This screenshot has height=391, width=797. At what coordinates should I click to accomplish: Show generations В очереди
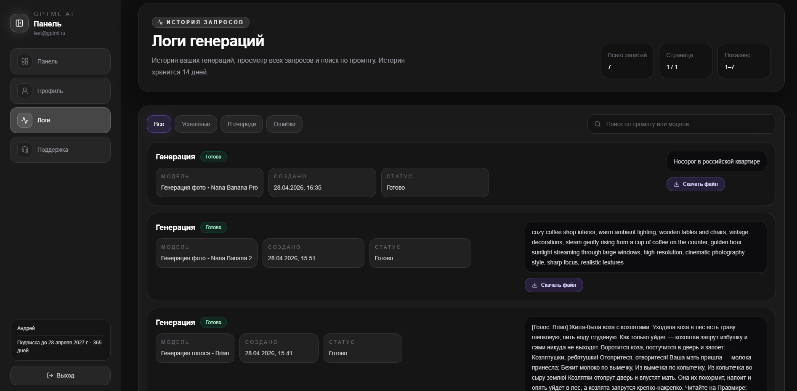point(242,124)
